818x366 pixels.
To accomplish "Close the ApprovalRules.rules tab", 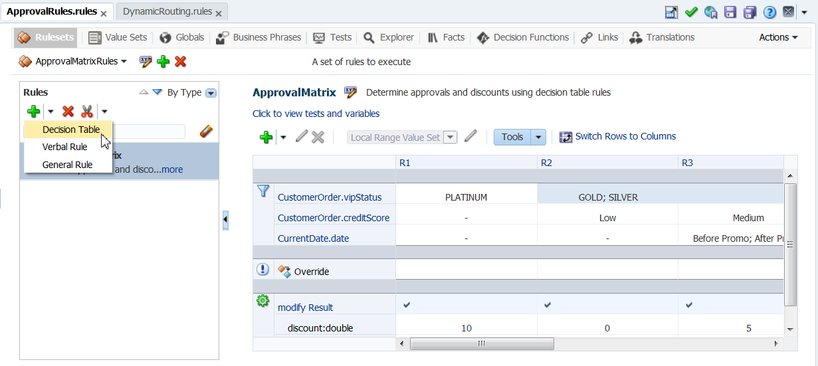I will coord(104,13).
